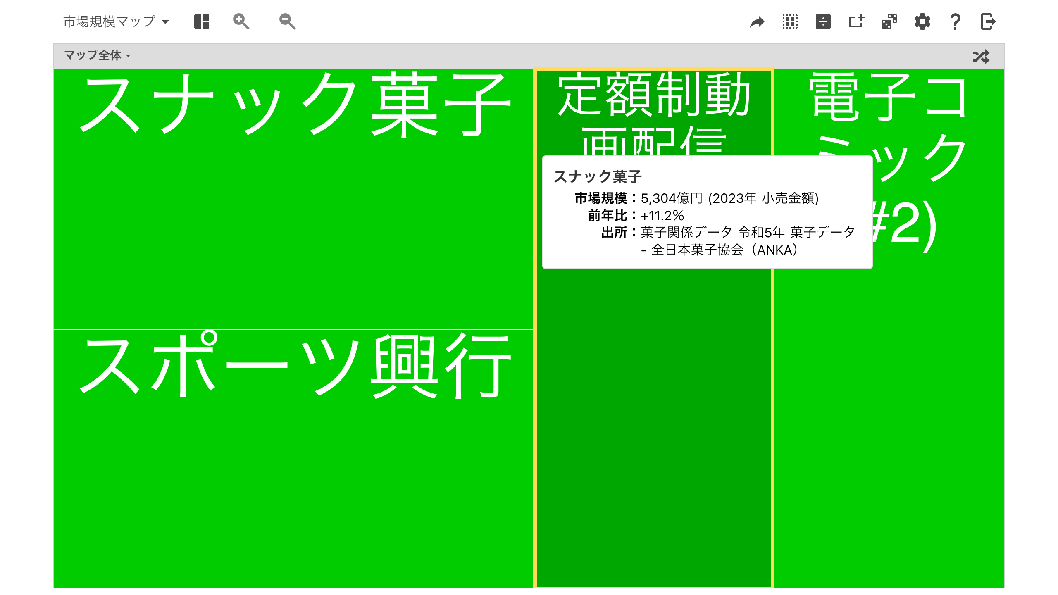Select the スポーツ興行 treemap tile
This screenshot has height=595, width=1058.
click(x=293, y=458)
